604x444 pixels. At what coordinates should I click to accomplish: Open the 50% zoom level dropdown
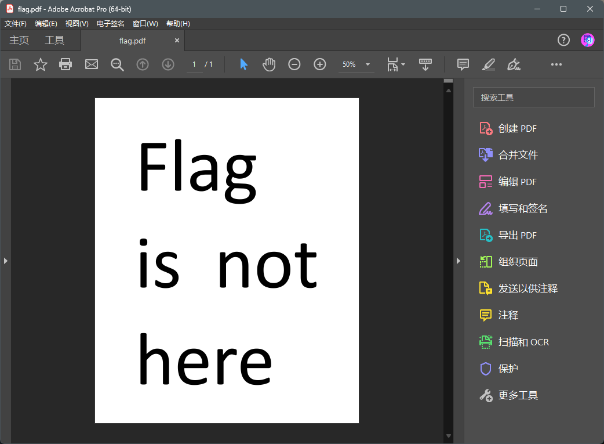368,64
